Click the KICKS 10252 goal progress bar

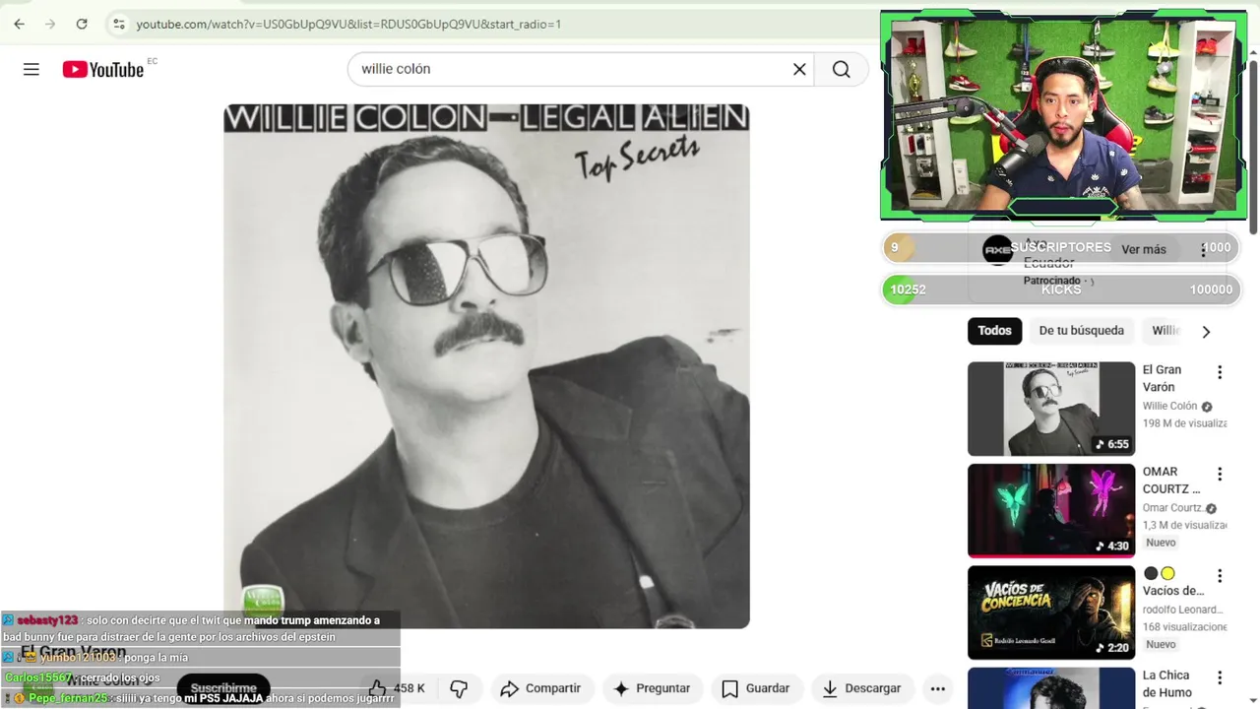(1061, 290)
